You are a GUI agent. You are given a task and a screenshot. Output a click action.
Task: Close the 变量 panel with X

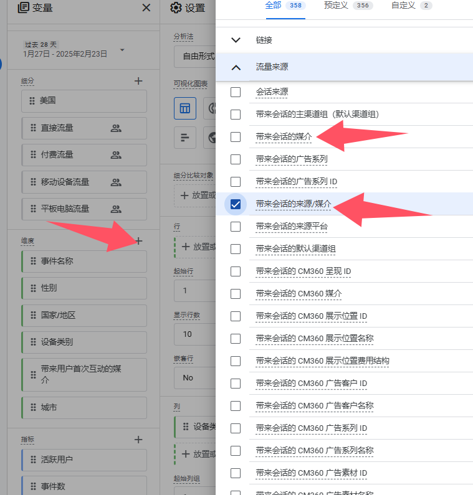click(x=146, y=7)
